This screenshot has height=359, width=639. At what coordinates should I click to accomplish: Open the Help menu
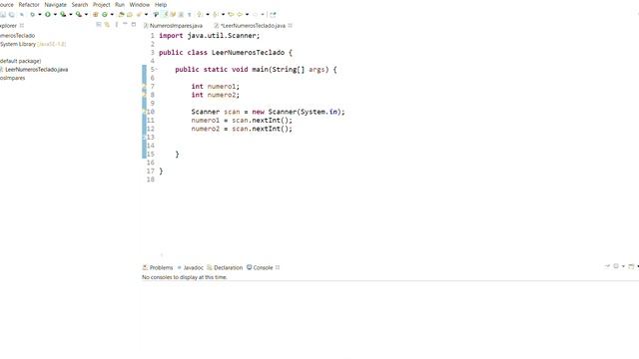161,4
